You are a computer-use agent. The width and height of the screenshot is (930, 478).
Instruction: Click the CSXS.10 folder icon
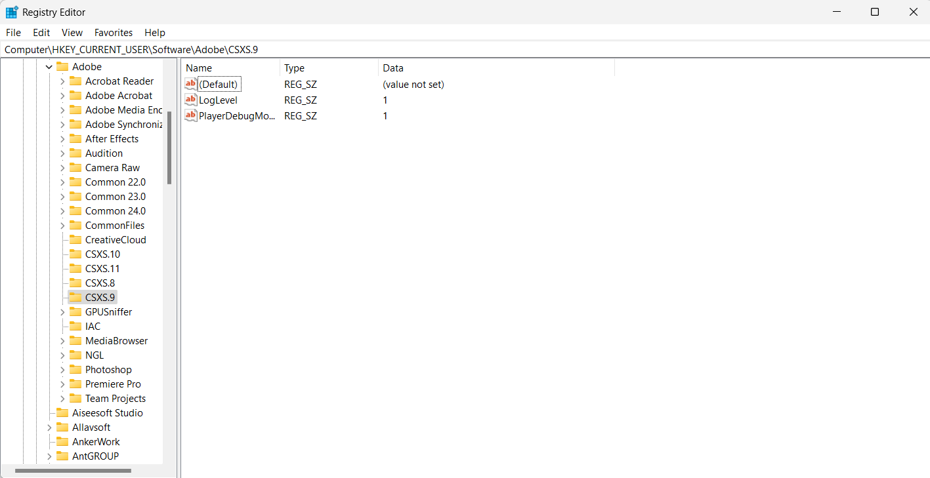pyautogui.click(x=75, y=254)
